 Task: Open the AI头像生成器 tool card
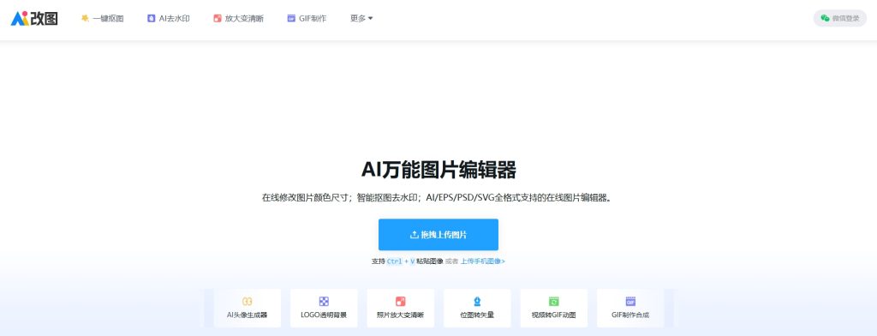[x=247, y=308]
